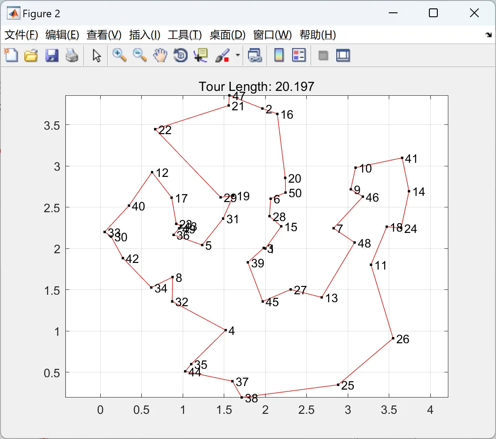Viewport: 496px width, 439px height.
Task: Click the node labeled 16
Action: coord(278,114)
